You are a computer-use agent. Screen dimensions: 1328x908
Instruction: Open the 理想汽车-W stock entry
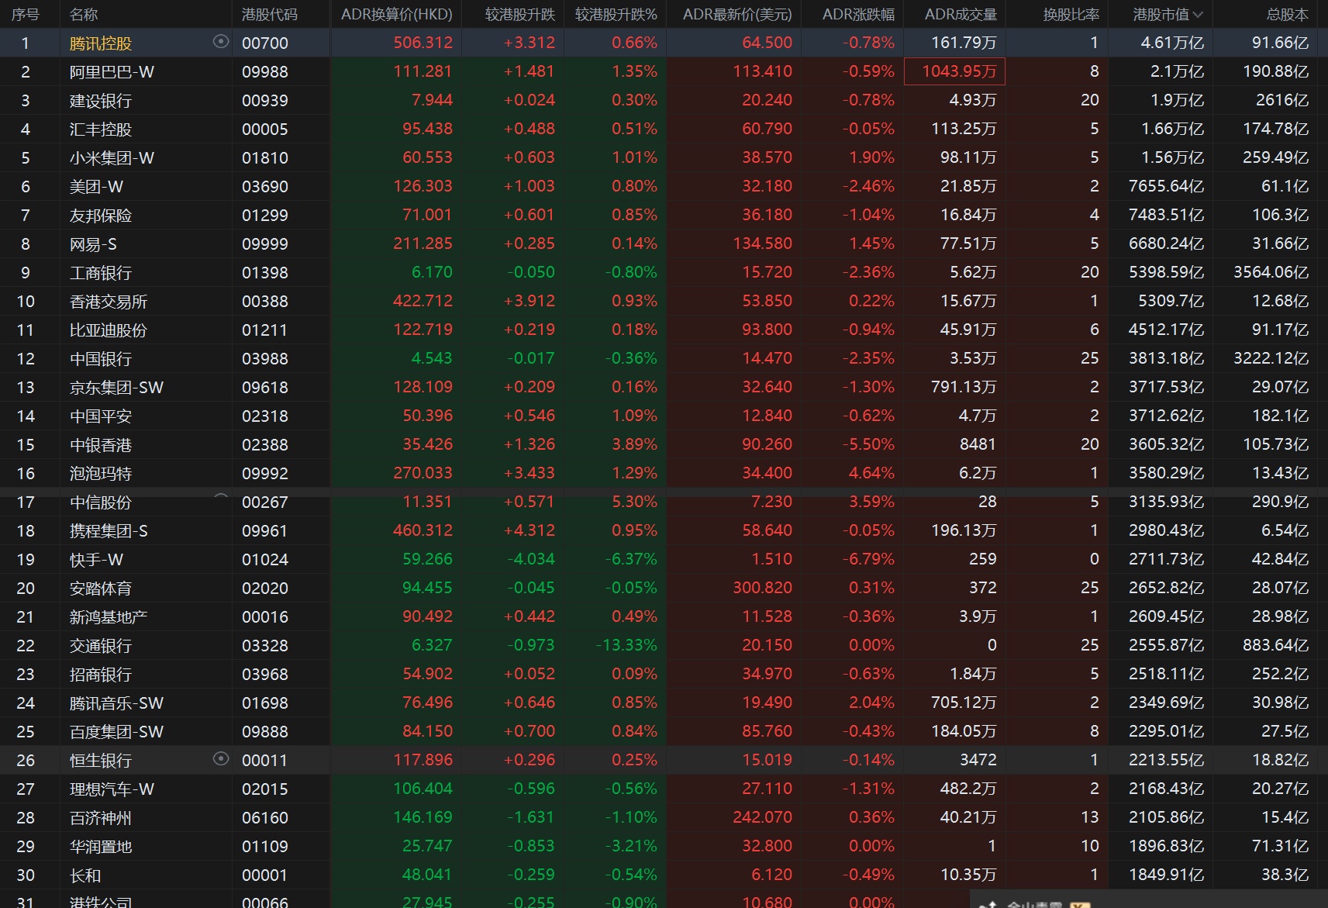112,789
